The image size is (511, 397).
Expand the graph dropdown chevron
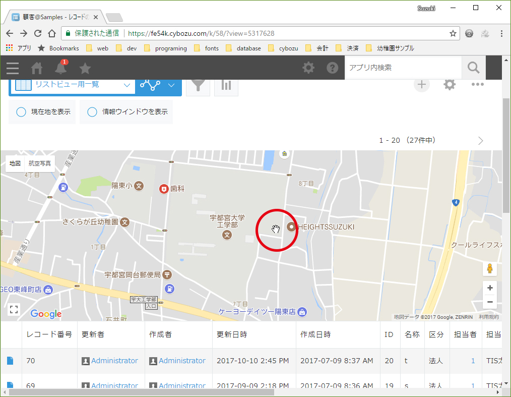pos(171,85)
